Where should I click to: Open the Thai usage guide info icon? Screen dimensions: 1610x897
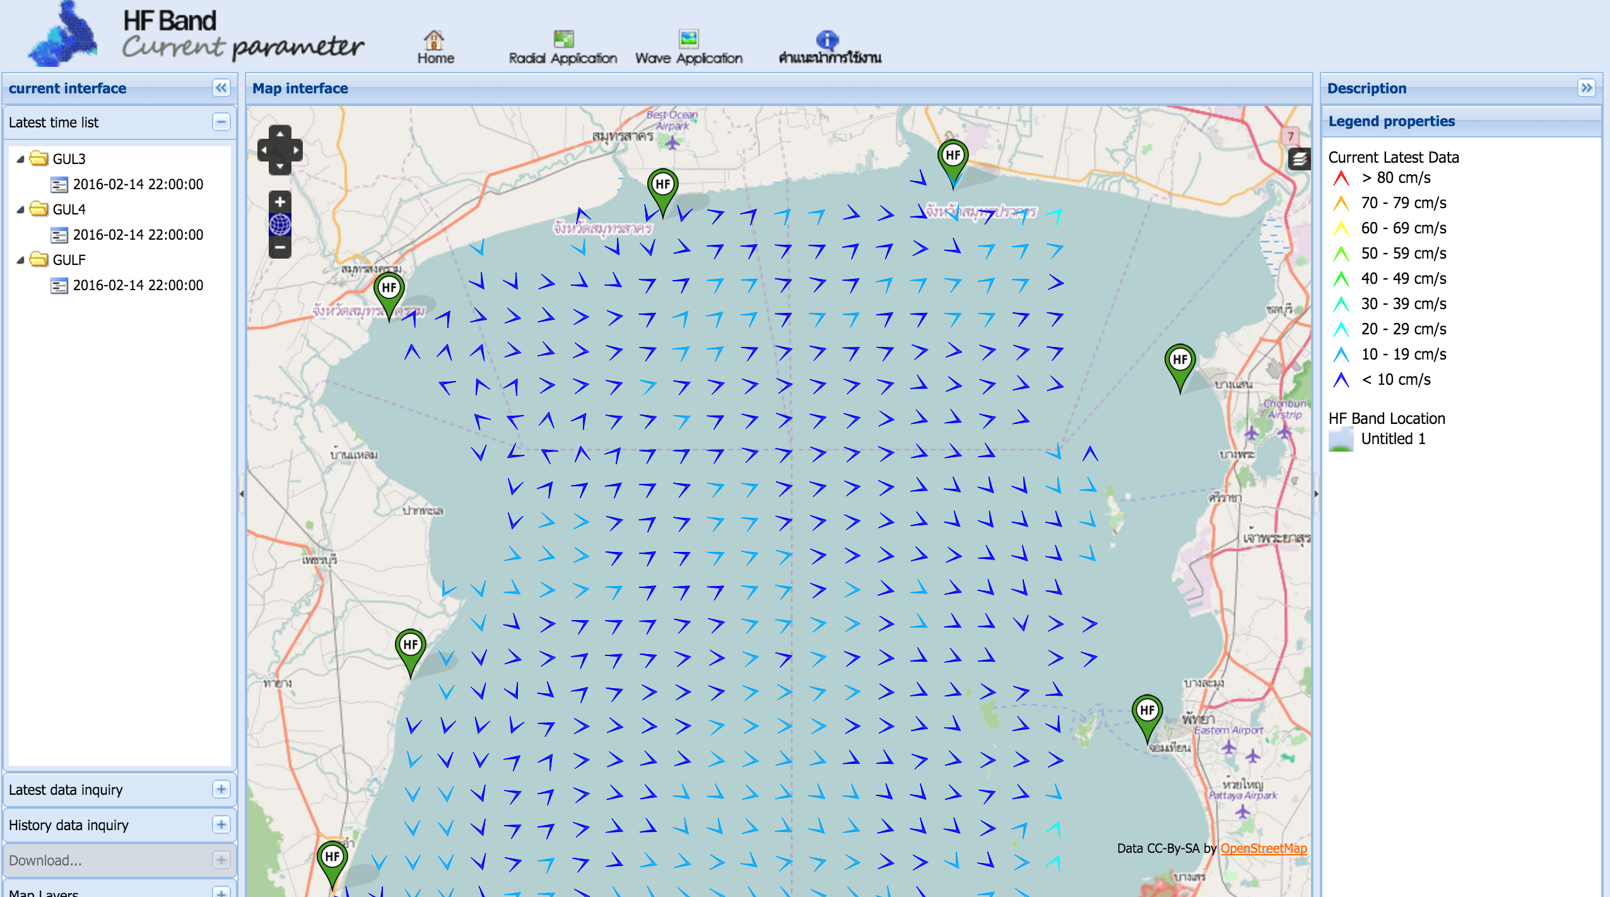click(827, 40)
